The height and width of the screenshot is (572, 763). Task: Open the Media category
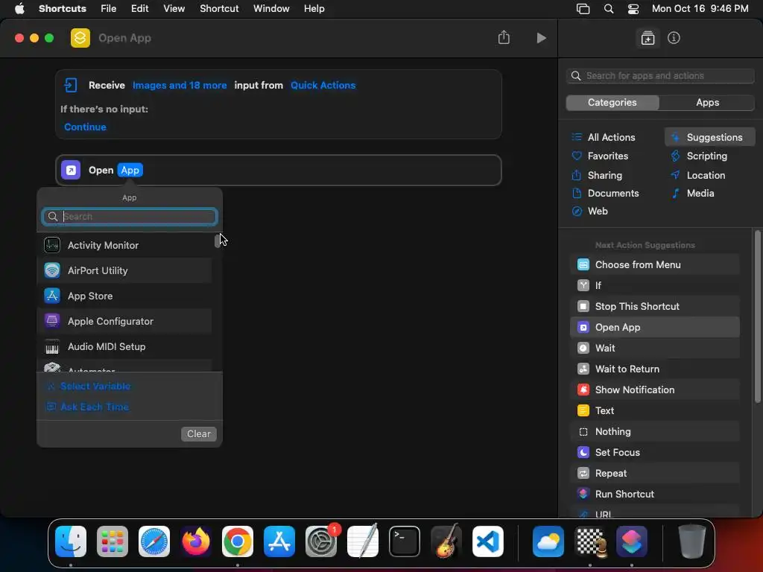coord(700,193)
